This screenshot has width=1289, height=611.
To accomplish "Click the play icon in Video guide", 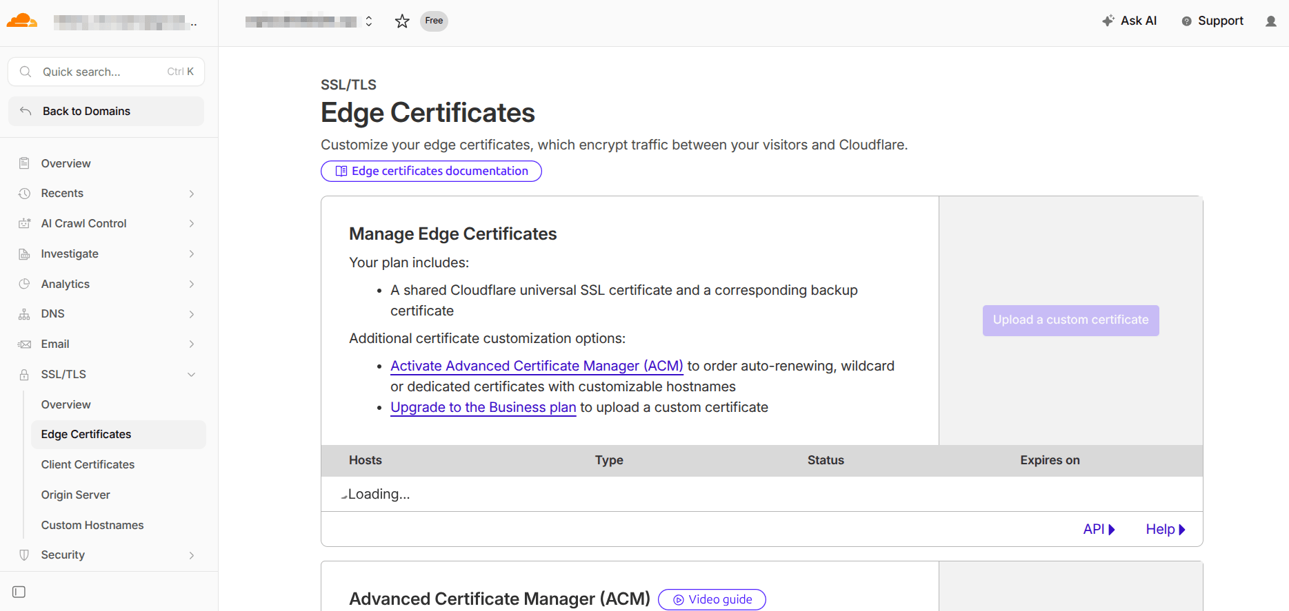I will [679, 600].
